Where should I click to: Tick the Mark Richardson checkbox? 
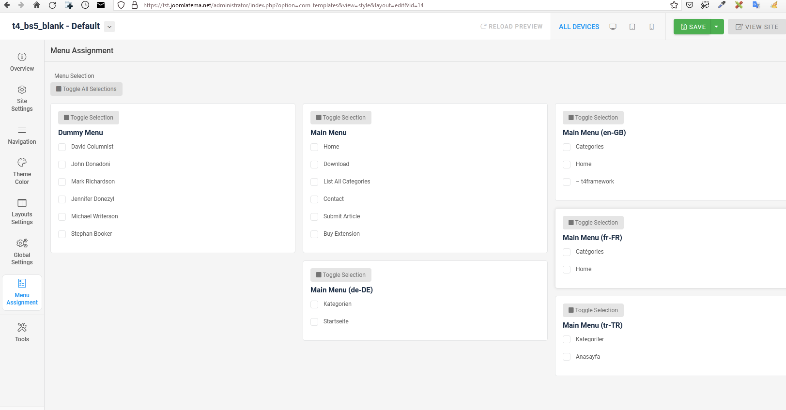pyautogui.click(x=62, y=182)
